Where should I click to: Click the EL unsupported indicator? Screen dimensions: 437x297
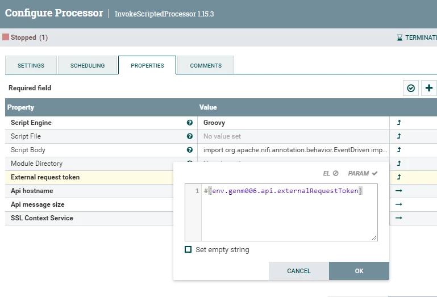(x=331, y=173)
